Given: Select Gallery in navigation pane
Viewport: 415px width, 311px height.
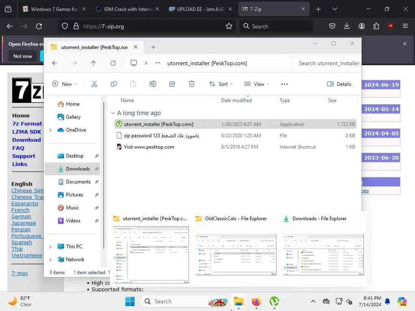Looking at the screenshot, I should click(72, 117).
